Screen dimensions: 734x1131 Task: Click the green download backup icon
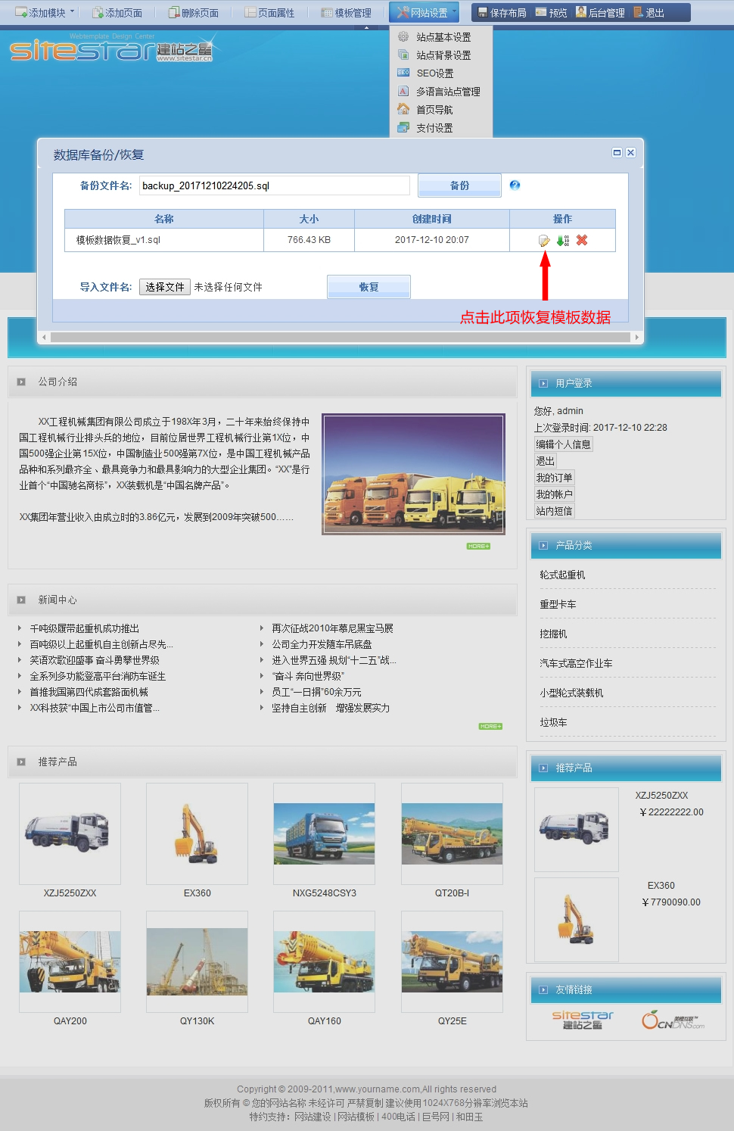562,241
